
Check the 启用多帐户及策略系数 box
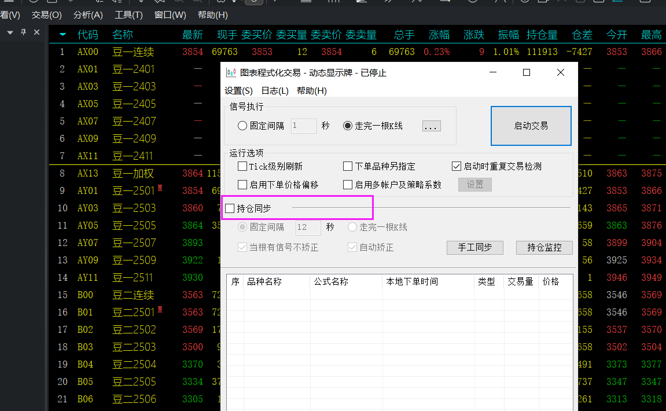click(348, 185)
